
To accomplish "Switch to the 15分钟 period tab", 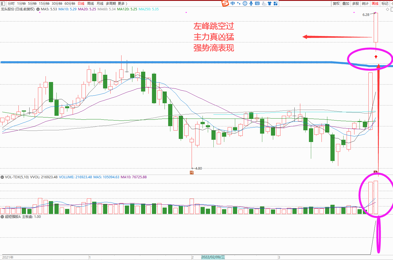I will (x=44, y=3).
